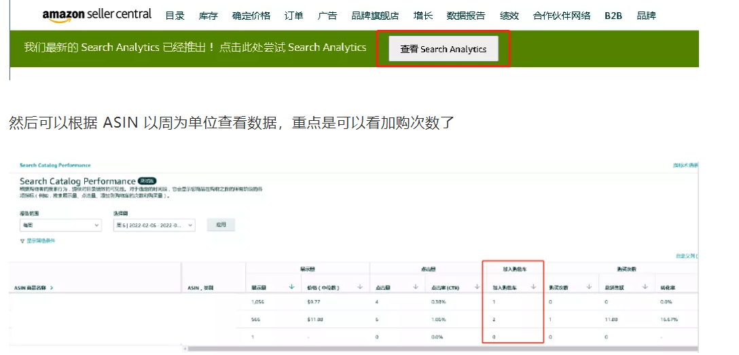Screen dimensions: 739x355
Task: Click the 查看 Search Analytics button
Action: tap(443, 48)
